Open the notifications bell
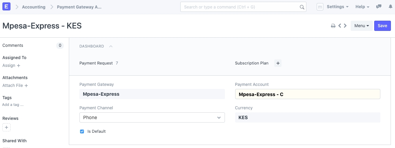 click(x=390, y=7)
